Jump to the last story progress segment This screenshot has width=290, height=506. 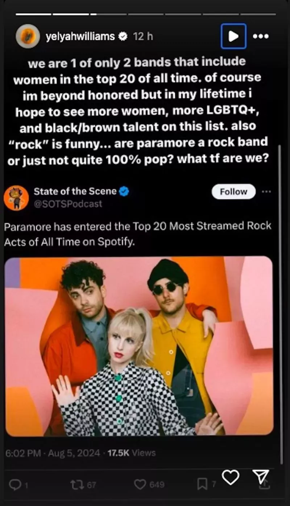point(258,14)
